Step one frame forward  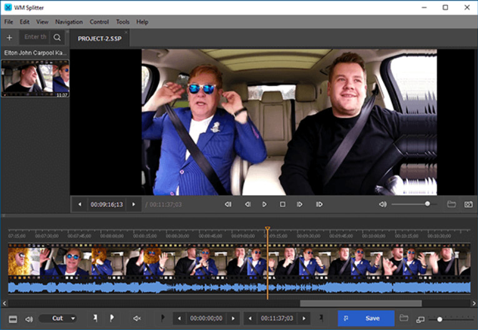(300, 204)
